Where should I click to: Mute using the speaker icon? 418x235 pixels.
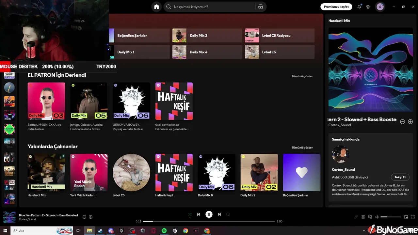click(x=377, y=217)
